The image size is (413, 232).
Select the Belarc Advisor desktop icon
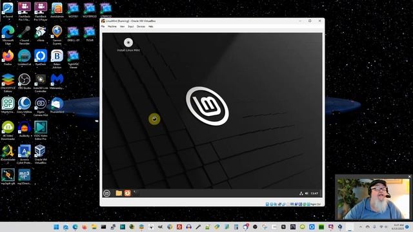[57, 59]
